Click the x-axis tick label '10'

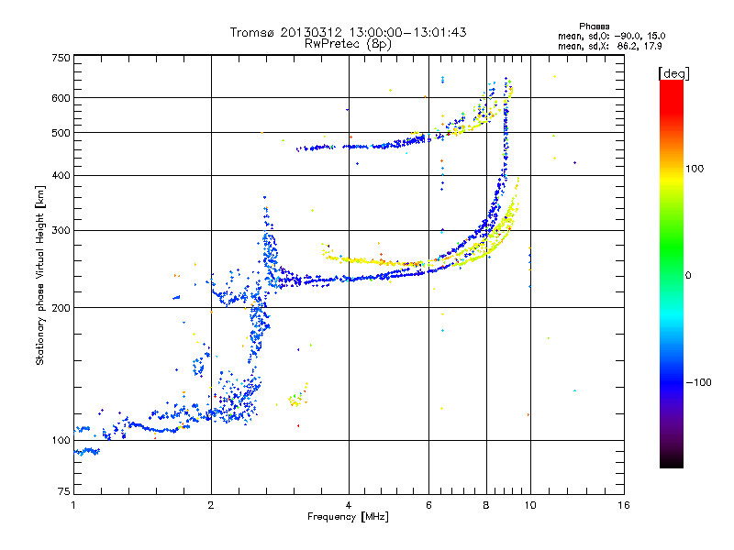pos(530,505)
